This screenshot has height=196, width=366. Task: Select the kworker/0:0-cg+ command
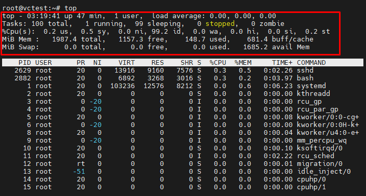[328, 117]
